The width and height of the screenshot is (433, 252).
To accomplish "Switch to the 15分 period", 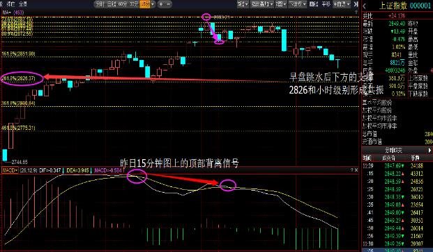I will pyautogui.click(x=145, y=4).
